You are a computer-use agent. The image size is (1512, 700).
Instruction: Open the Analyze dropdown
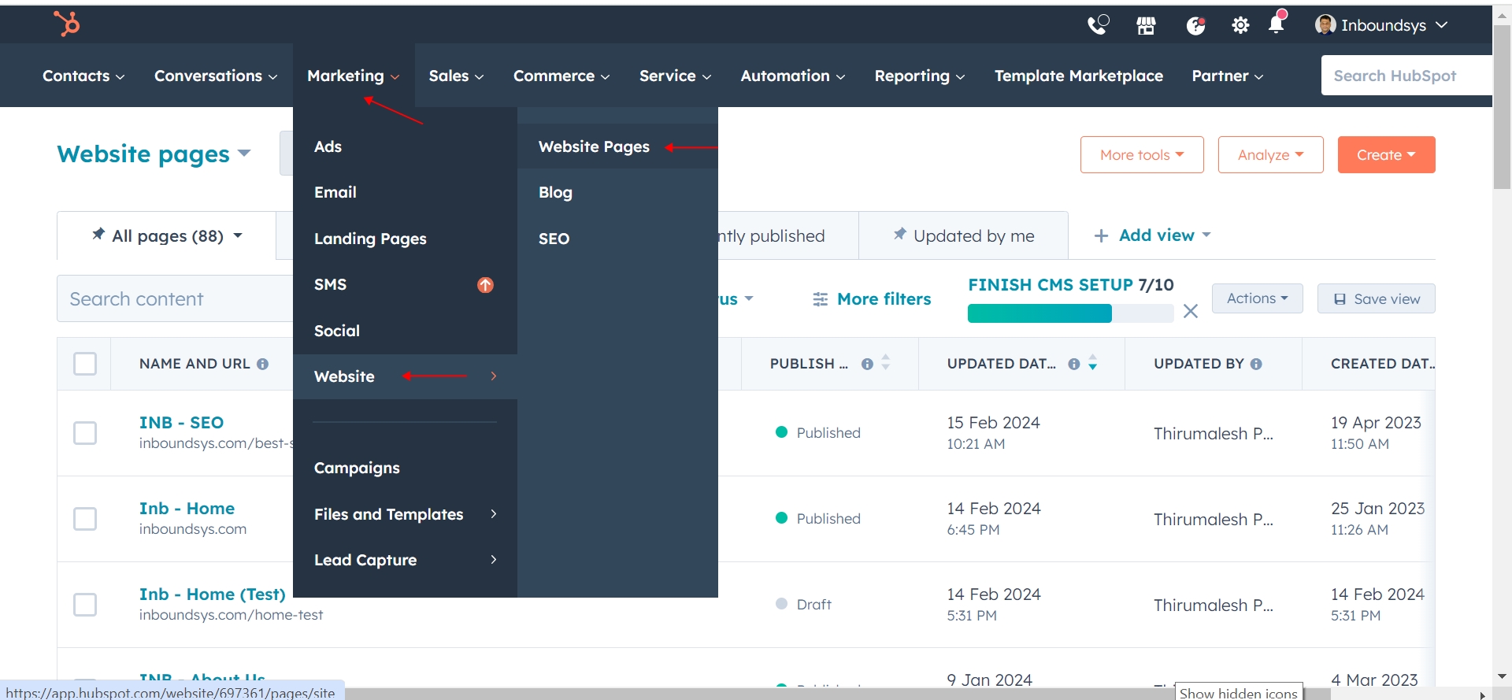click(x=1270, y=154)
